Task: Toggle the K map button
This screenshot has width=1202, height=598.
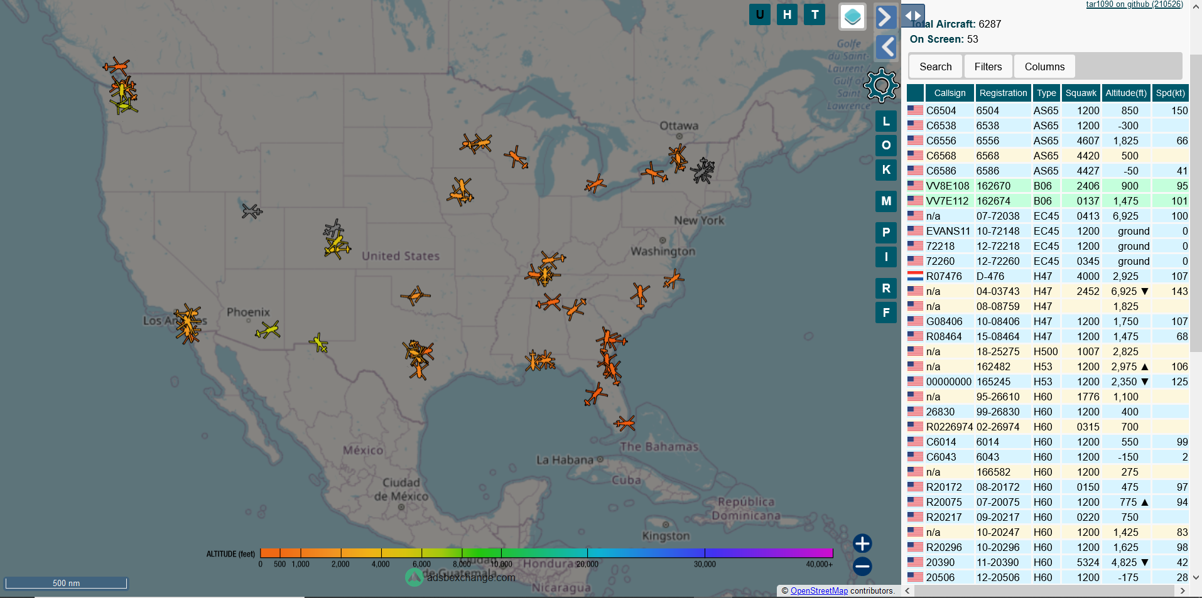Action: pyautogui.click(x=886, y=169)
